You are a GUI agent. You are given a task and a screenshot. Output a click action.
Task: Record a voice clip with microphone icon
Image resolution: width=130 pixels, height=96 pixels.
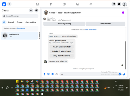(44, 74)
